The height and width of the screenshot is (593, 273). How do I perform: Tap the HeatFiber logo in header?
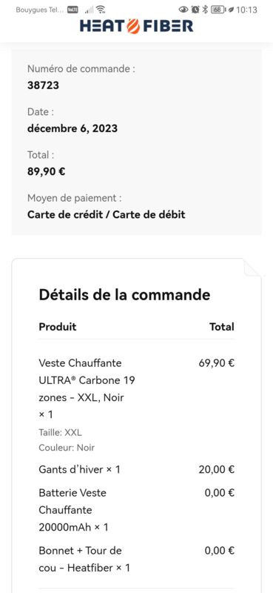coord(136,26)
